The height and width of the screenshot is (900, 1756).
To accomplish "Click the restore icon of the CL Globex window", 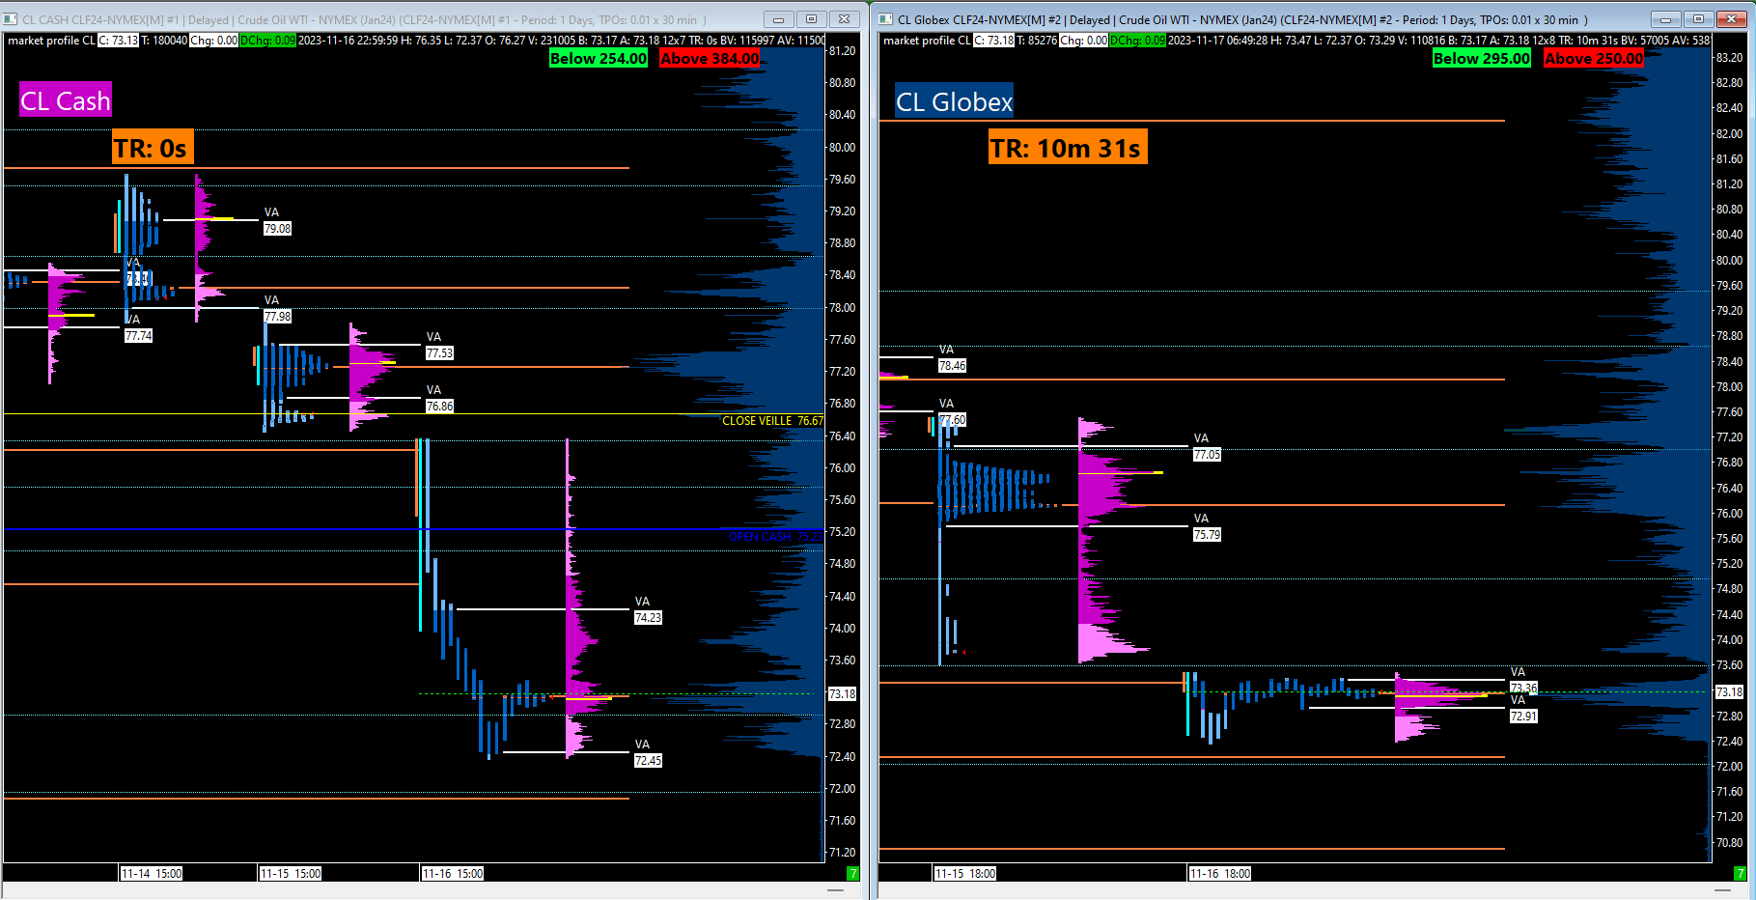I will click(x=1697, y=18).
